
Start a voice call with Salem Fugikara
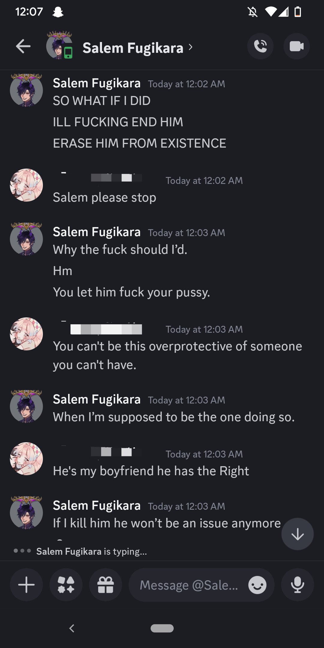[260, 46]
